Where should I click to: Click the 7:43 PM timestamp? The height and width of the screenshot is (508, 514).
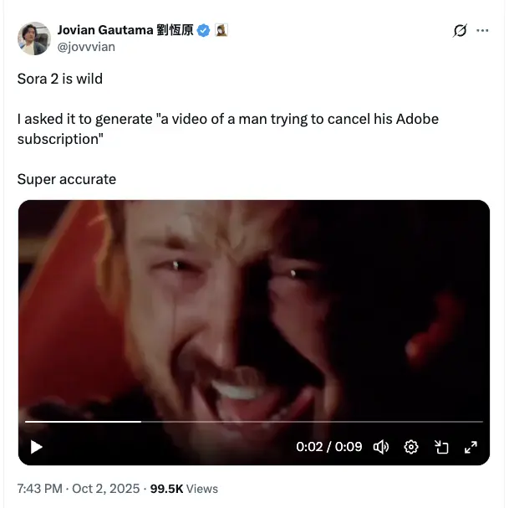[x=39, y=489]
